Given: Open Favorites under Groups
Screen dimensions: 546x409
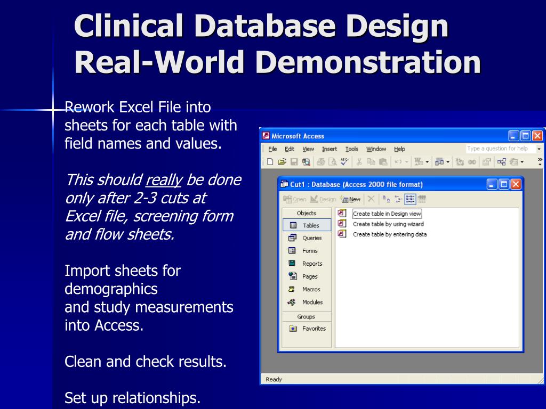Looking at the screenshot, I should (x=307, y=329).
